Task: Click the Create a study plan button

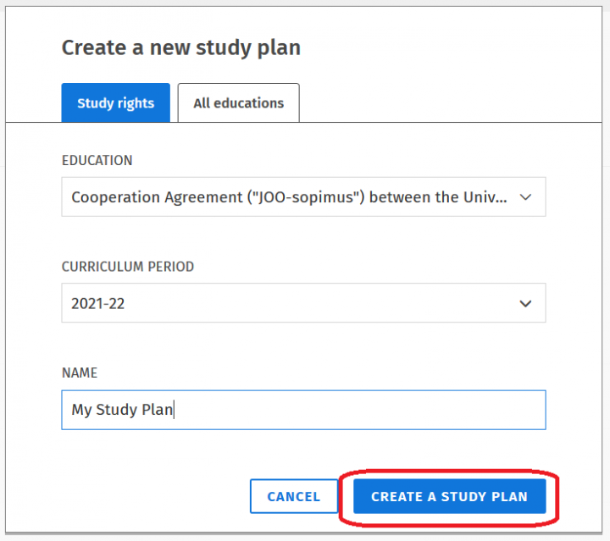Action: [449, 496]
